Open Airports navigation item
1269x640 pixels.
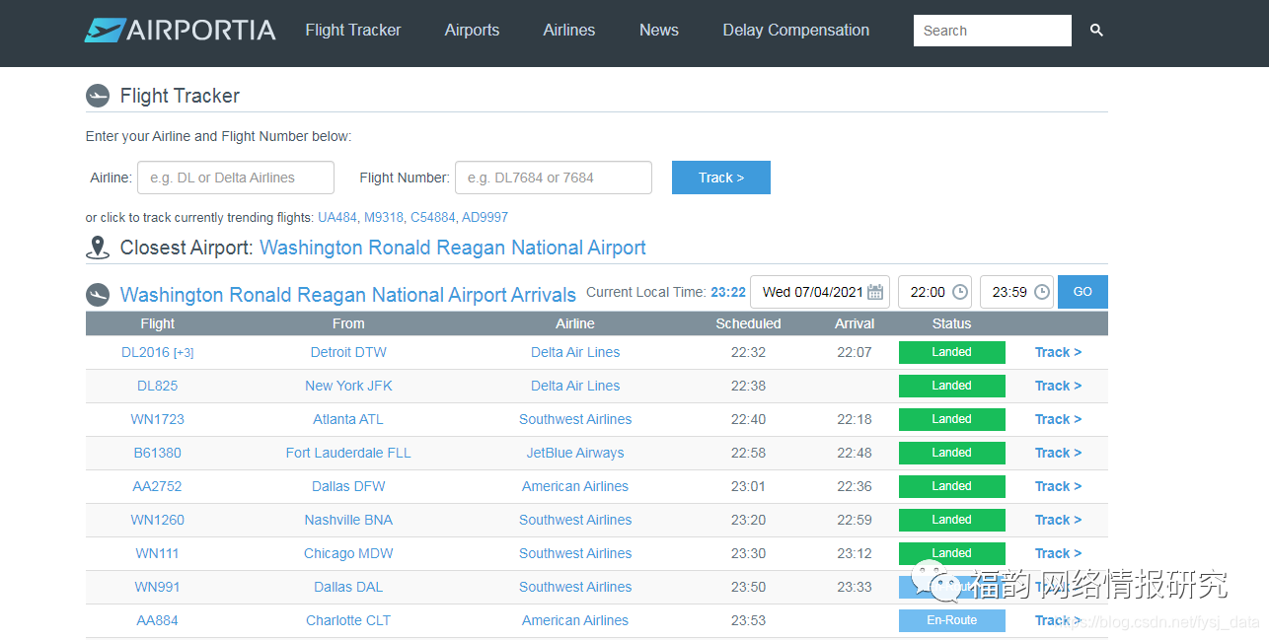coord(472,31)
